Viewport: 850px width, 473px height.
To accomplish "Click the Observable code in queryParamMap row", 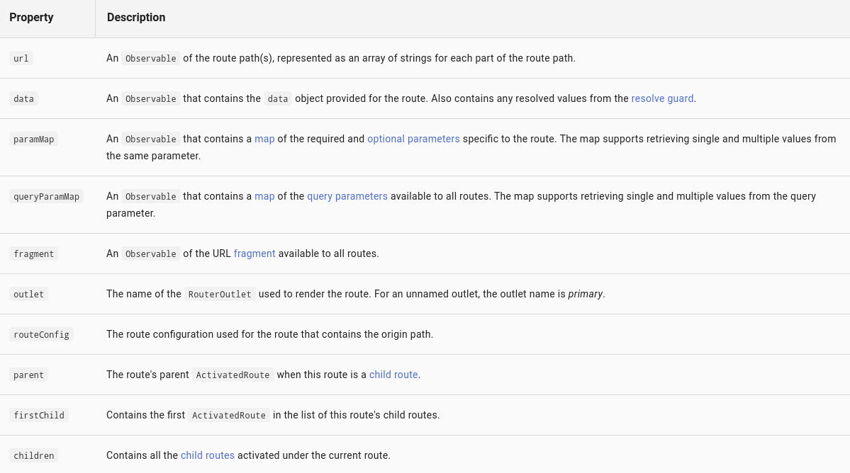I will click(151, 196).
